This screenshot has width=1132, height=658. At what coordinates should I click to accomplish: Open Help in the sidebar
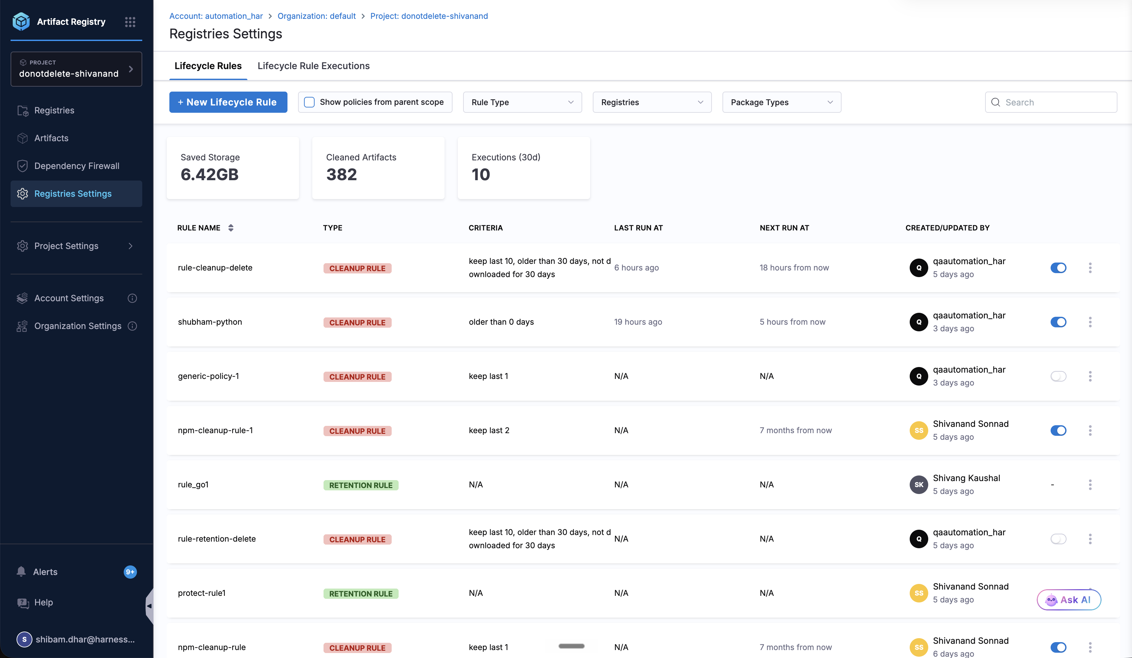(76, 603)
